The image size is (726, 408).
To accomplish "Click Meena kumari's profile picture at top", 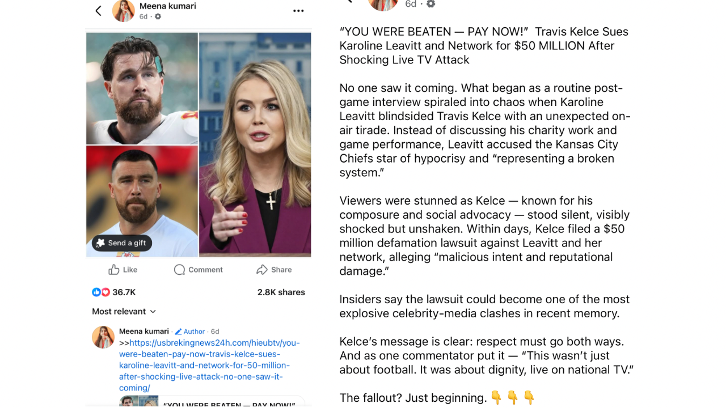I will point(124,11).
